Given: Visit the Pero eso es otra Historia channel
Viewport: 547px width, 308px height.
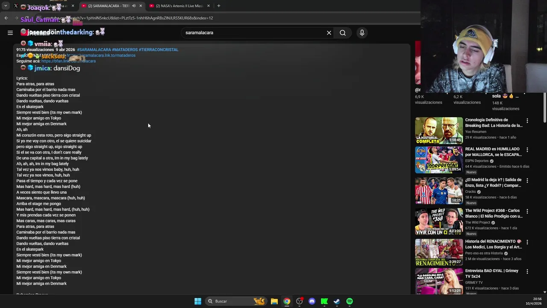Looking at the screenshot, I should pos(484,253).
